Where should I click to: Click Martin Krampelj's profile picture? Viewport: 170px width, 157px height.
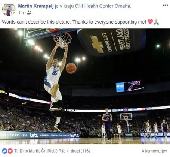click(9, 10)
